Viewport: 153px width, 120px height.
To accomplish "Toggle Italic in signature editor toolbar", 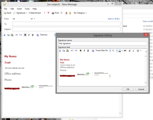I will pyautogui.click(x=84, y=51).
